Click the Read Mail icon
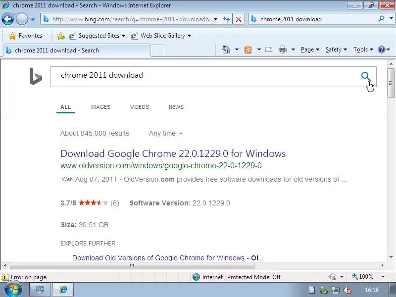Viewport: 396px width, 297px height. click(x=269, y=49)
